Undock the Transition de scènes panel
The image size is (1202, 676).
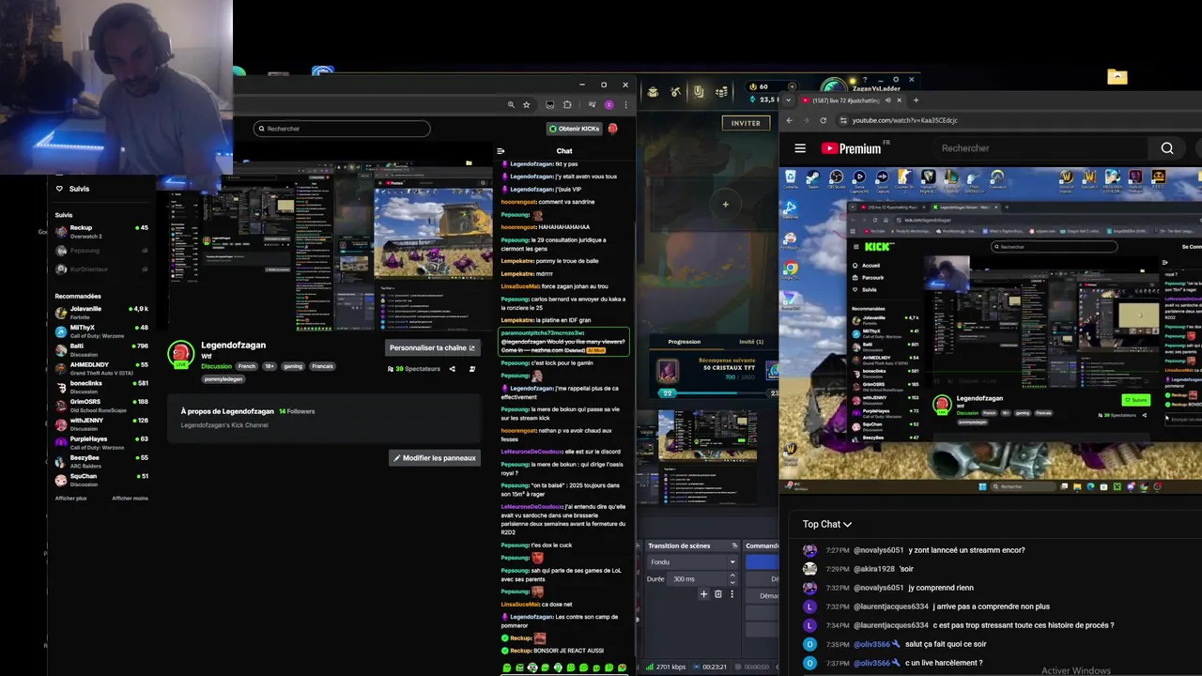tap(734, 545)
